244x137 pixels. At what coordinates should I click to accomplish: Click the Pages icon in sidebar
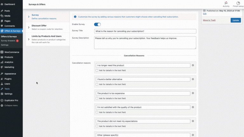tap(2, 21)
